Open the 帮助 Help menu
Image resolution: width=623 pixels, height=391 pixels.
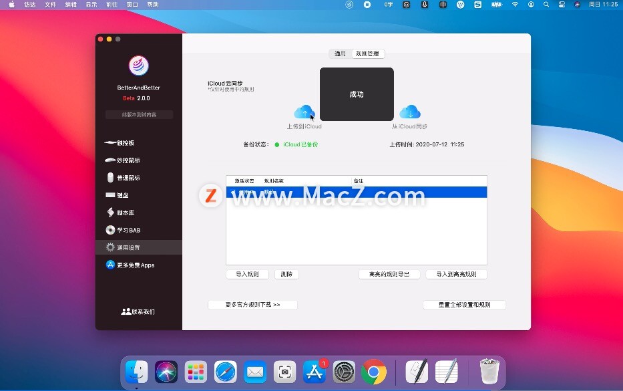click(153, 5)
